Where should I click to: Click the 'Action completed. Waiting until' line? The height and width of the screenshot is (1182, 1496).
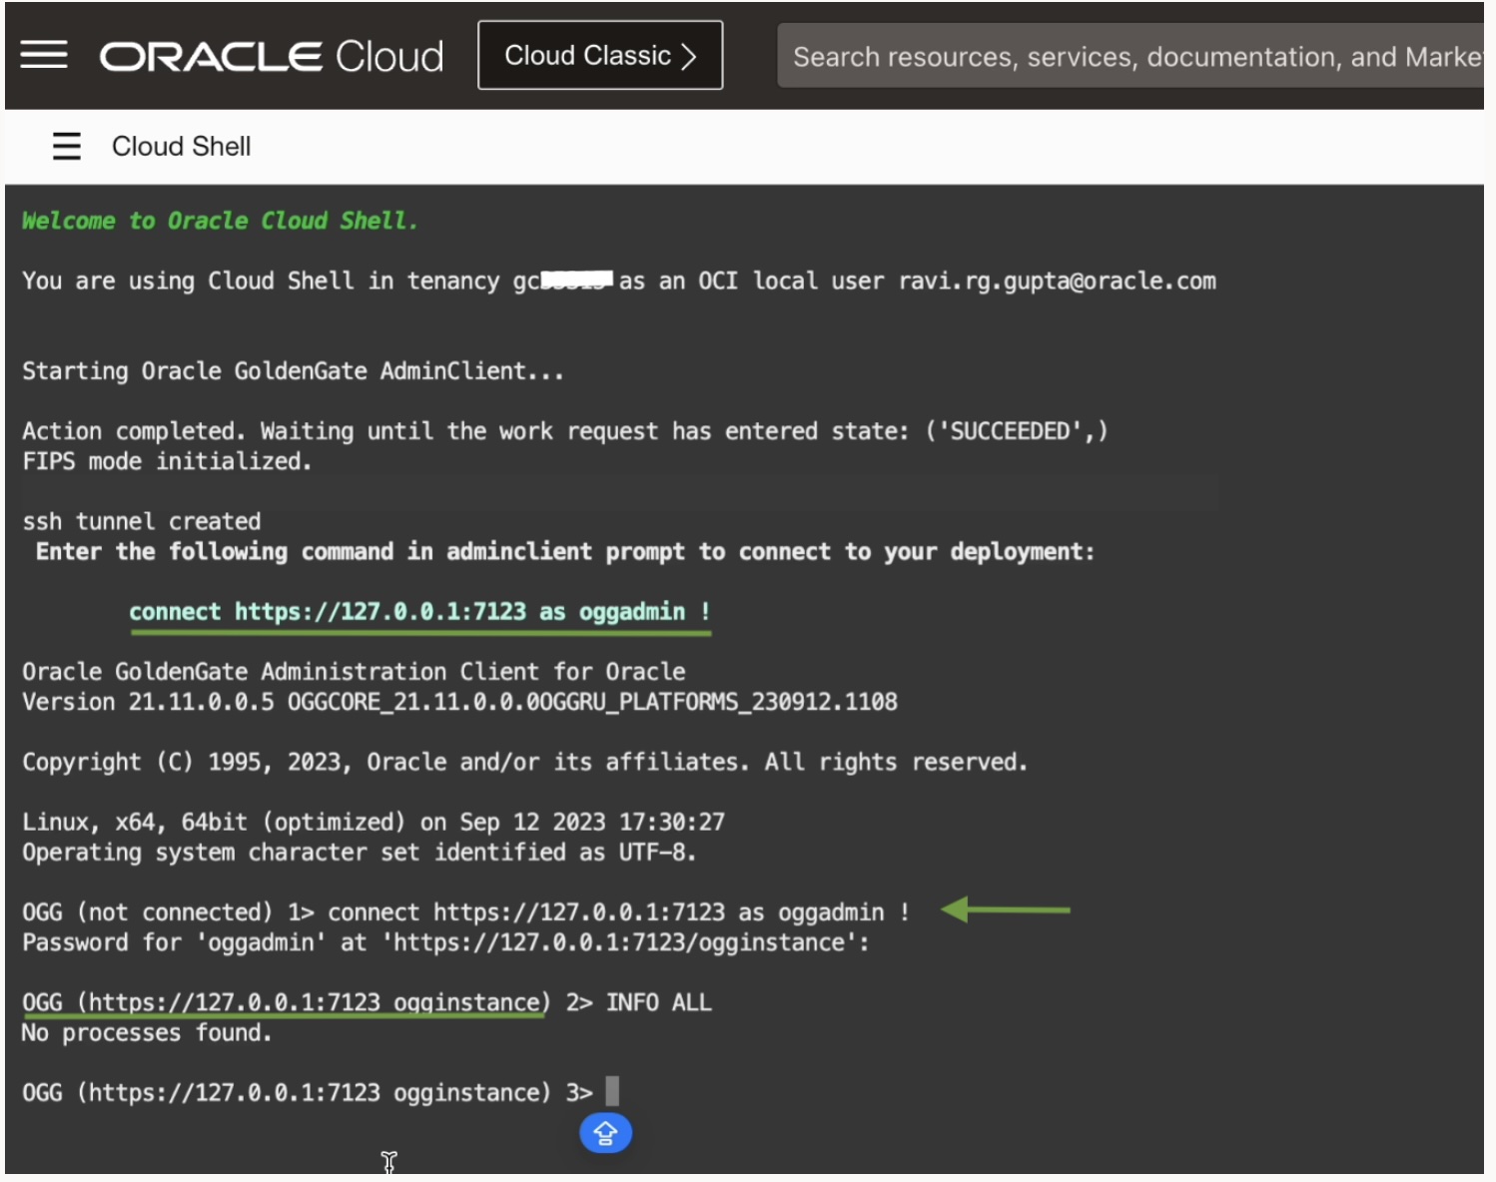[565, 431]
